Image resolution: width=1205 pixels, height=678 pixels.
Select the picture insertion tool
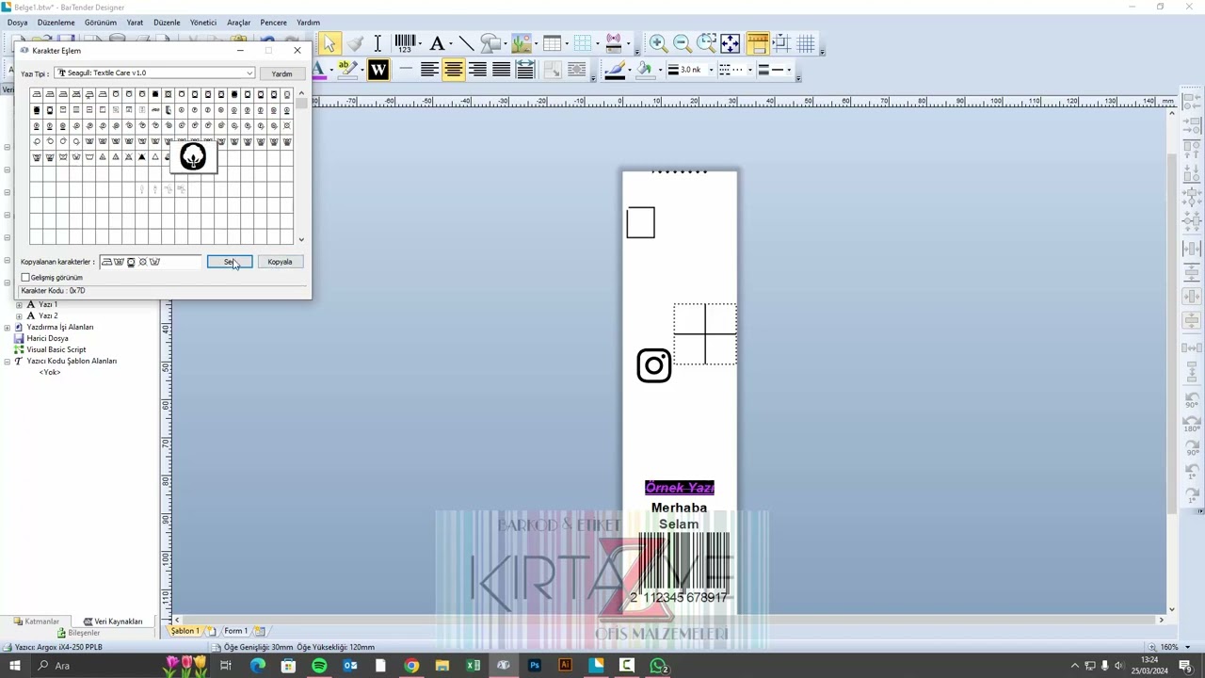[x=521, y=43]
